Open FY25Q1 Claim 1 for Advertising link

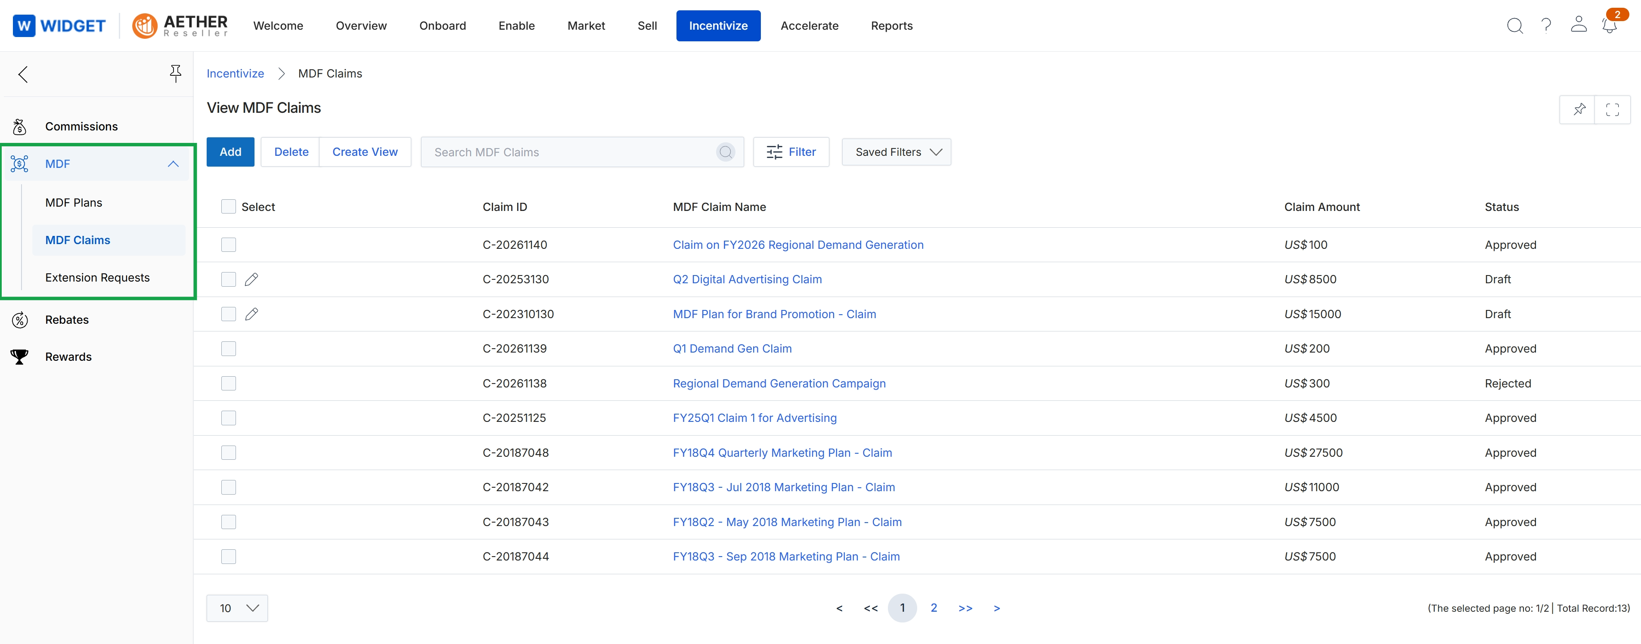755,418
